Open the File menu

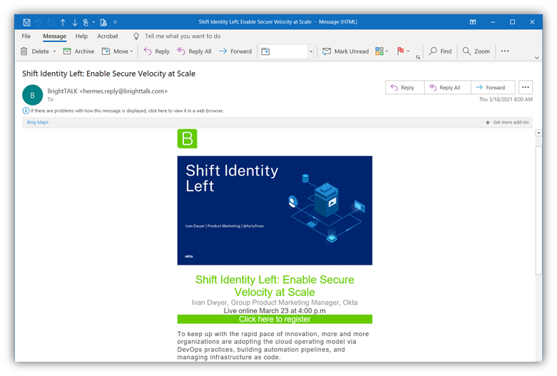(26, 36)
